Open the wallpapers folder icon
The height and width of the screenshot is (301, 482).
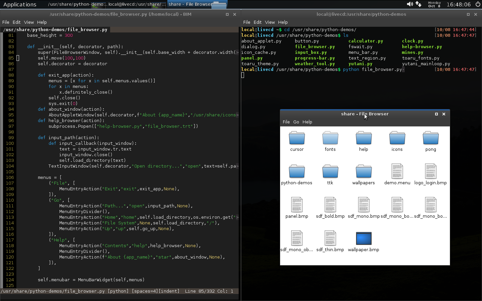pos(364,171)
